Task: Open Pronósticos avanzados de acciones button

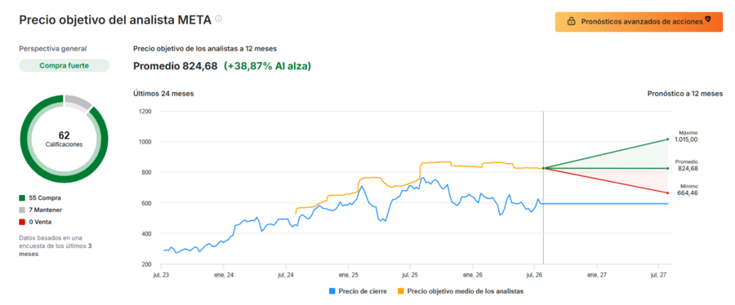Action: pyautogui.click(x=639, y=21)
